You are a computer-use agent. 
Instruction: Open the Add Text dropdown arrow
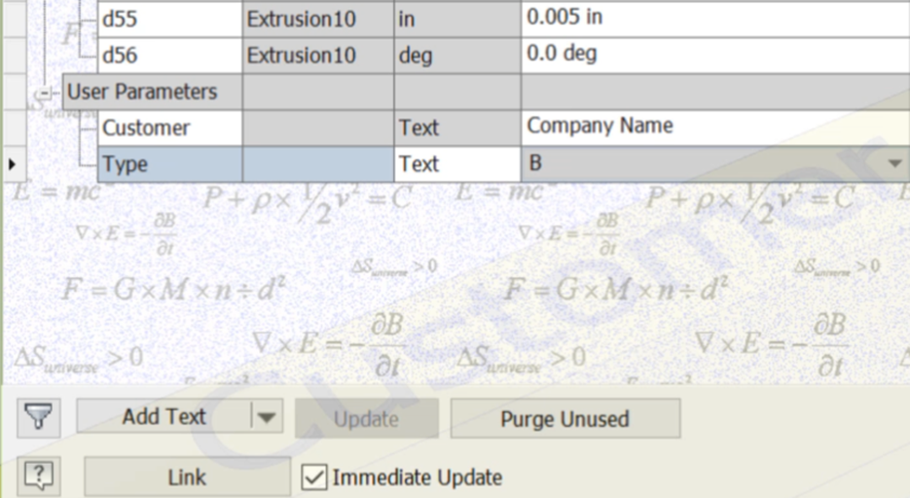click(x=267, y=416)
